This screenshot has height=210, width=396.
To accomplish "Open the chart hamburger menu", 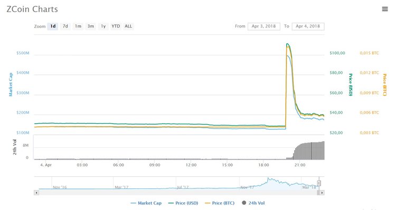I will [384, 9].
